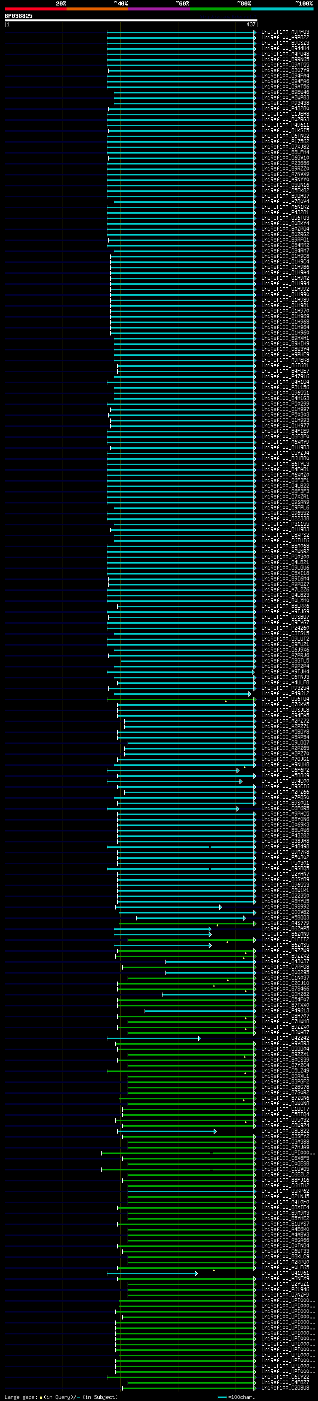Choose the UniRef100_Q8L822 hit
This screenshot has height=1401, width=318.
285,1131
